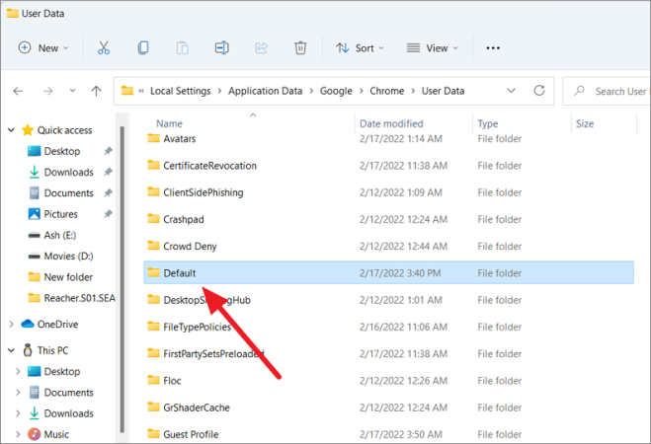
Task: Click the Paste clipboard icon
Action: [183, 48]
